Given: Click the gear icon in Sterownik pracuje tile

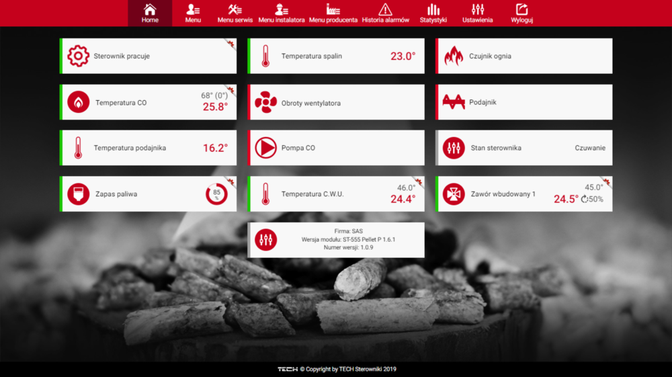Looking at the screenshot, I should click(x=78, y=56).
